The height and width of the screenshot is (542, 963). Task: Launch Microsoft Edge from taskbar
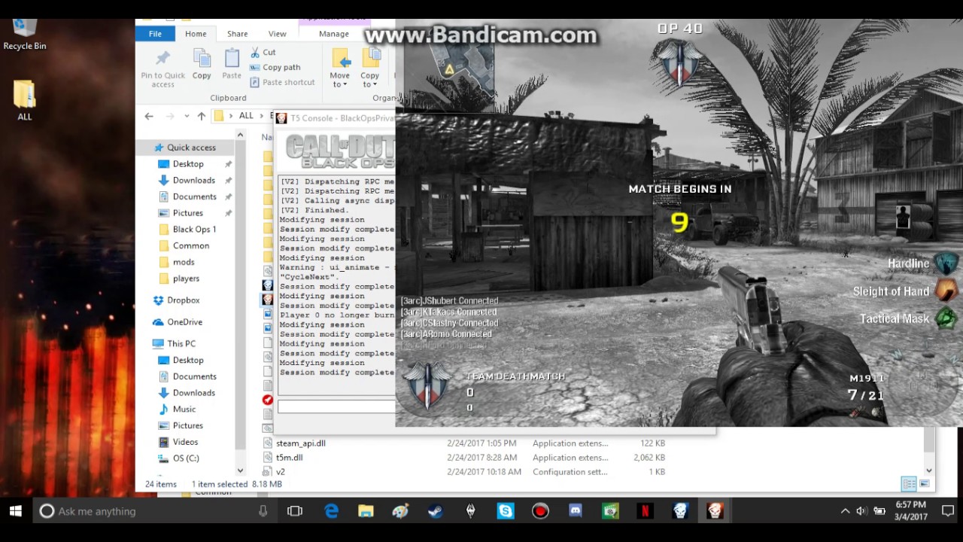click(331, 511)
